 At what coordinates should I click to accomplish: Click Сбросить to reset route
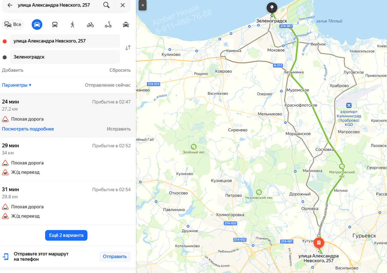tap(120, 70)
